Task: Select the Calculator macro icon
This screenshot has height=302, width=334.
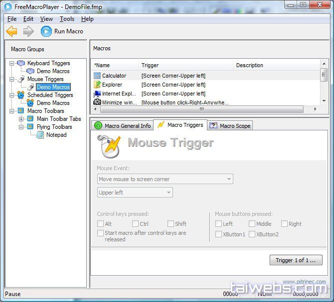Action: (97, 76)
